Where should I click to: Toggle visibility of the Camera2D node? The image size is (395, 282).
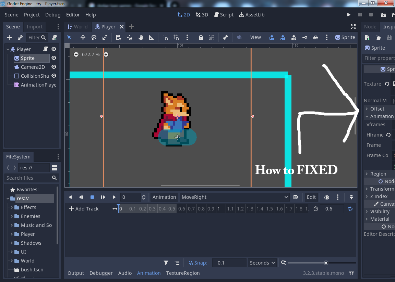(x=54, y=67)
